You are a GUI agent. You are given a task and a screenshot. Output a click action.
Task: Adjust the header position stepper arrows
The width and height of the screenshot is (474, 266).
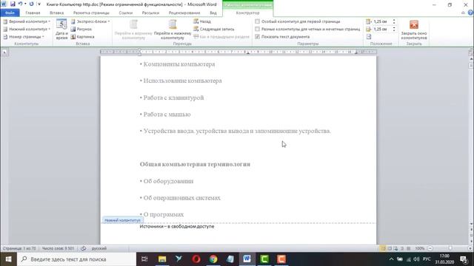pos(393,21)
